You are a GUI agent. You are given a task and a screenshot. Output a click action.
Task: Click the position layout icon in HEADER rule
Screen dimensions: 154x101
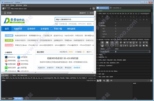[x=121, y=46]
